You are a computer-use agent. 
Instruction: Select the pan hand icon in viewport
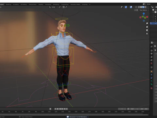pos(147,27)
